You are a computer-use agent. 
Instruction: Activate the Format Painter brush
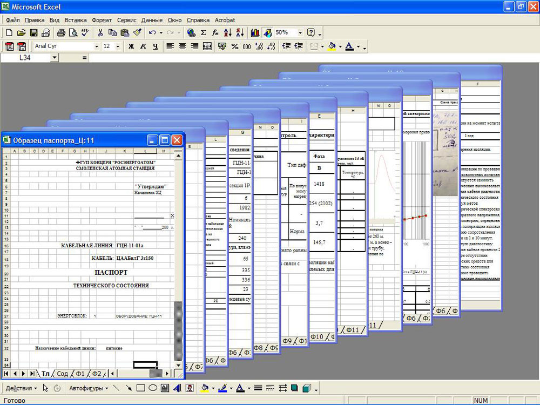coord(137,33)
